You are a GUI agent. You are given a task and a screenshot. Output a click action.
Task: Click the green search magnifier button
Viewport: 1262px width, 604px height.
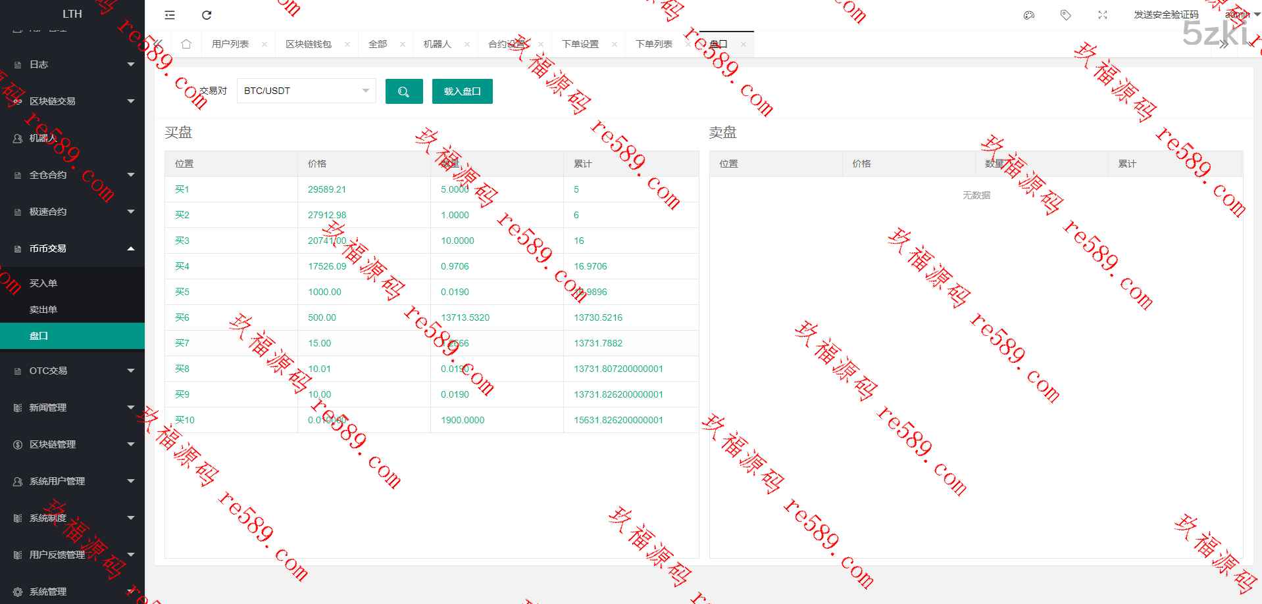tap(404, 91)
